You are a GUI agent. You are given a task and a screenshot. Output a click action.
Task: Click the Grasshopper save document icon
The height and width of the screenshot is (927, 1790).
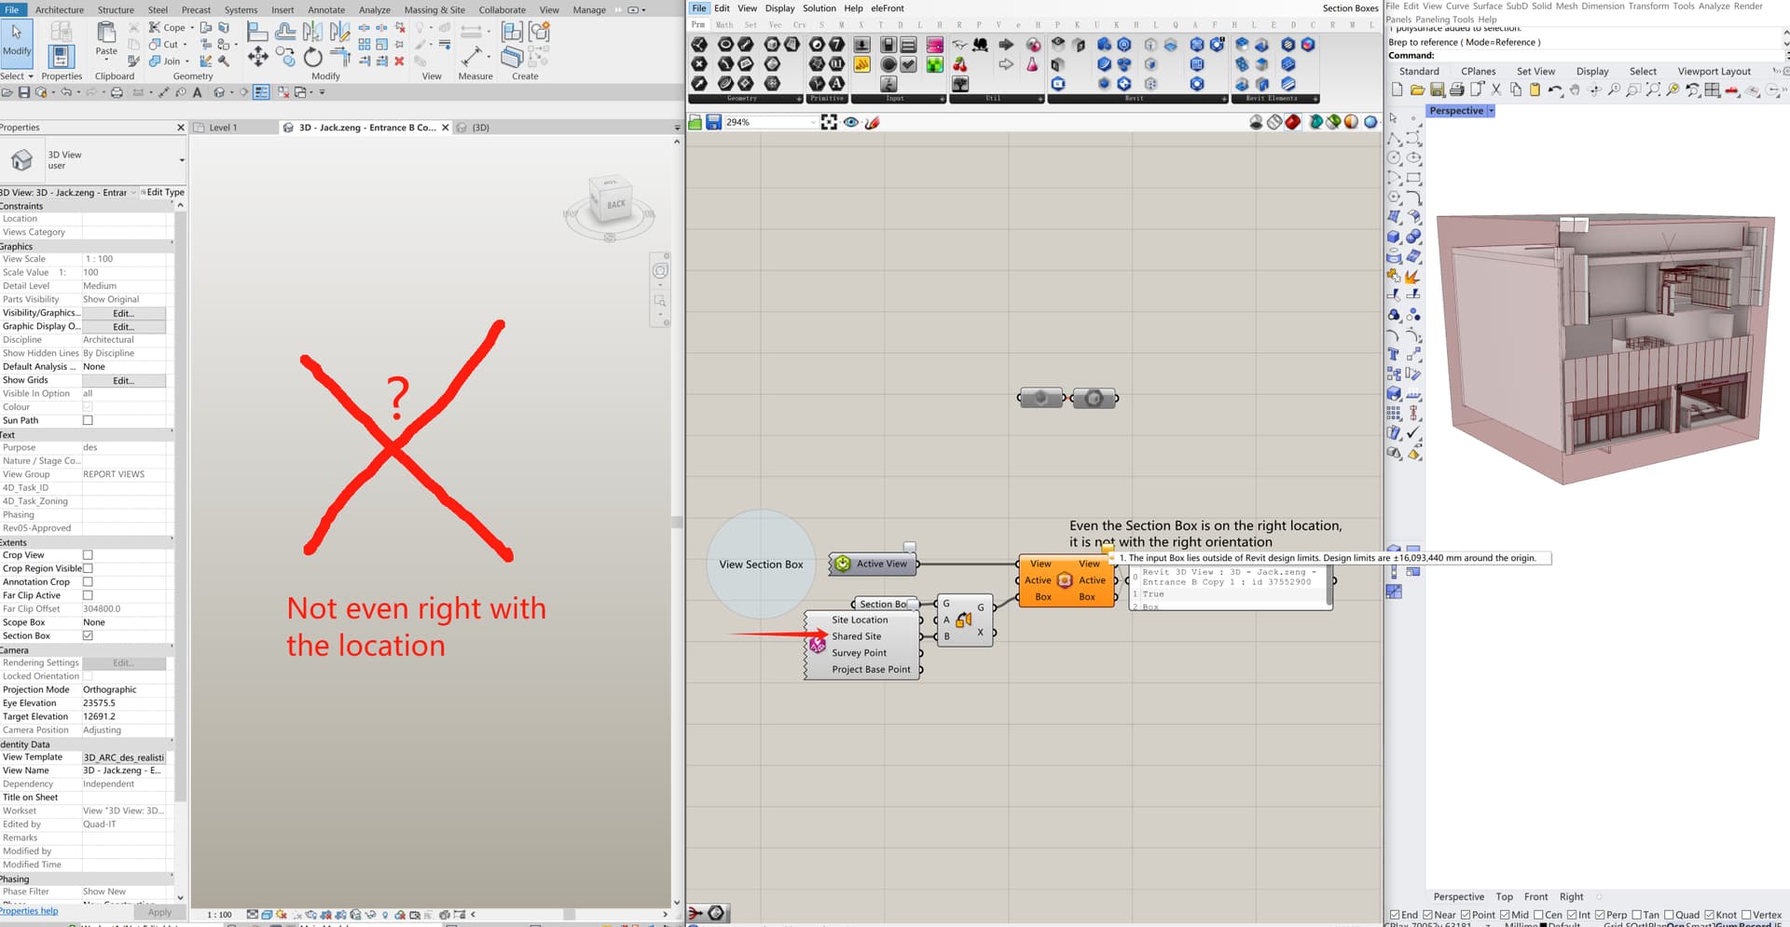point(713,122)
